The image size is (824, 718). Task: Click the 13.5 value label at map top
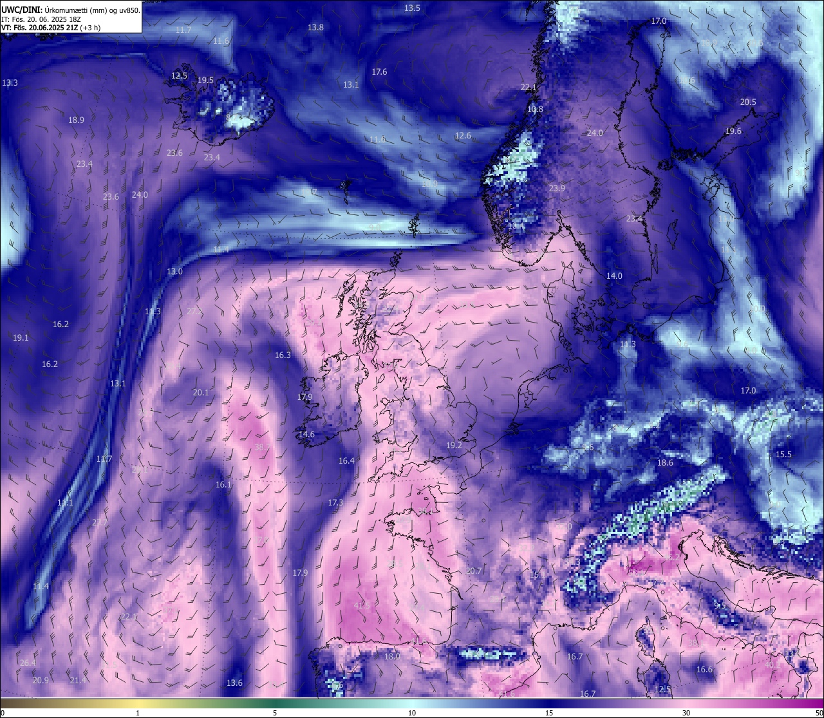tap(412, 8)
